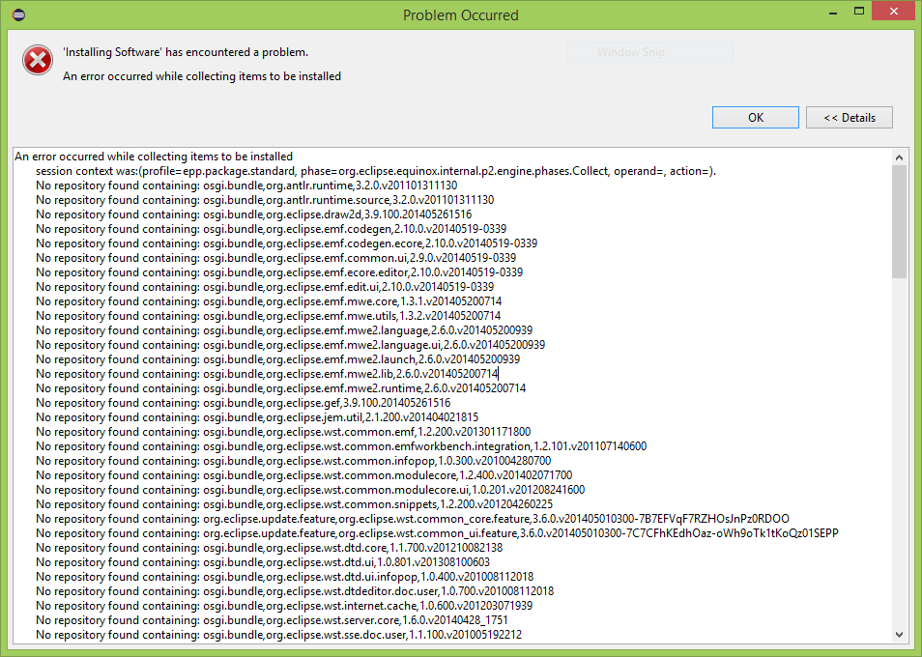Click the org.eclipse.emf.common.ui line
Viewport: 922px width, 657px height.
275,258
